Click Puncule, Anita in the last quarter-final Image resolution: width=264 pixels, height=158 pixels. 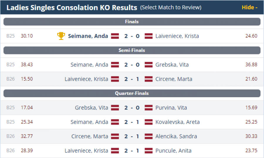point(173,151)
